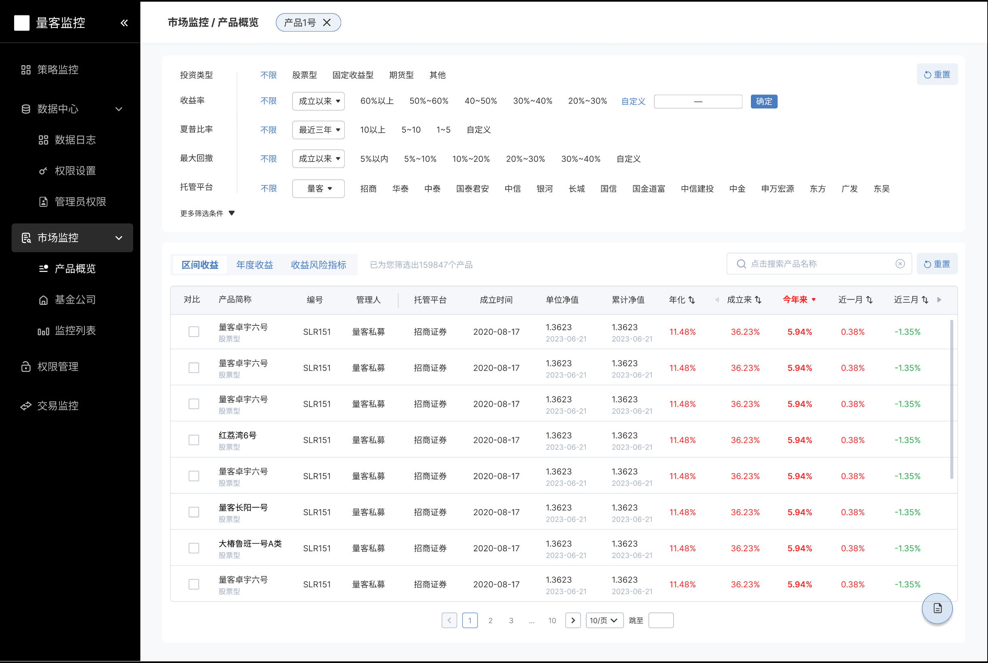Expand 更多筛选条件 options
The height and width of the screenshot is (663, 988).
[207, 213]
